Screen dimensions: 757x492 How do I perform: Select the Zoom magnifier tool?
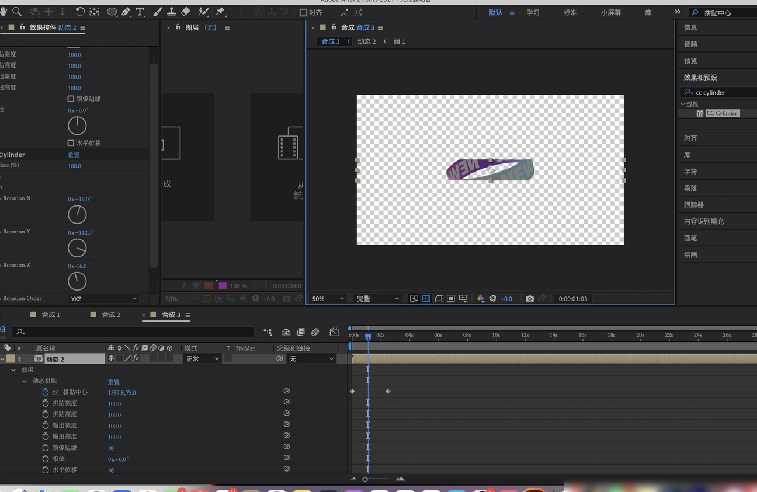point(17,12)
